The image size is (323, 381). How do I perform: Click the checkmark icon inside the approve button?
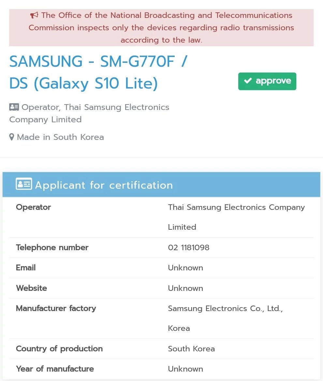tap(248, 81)
